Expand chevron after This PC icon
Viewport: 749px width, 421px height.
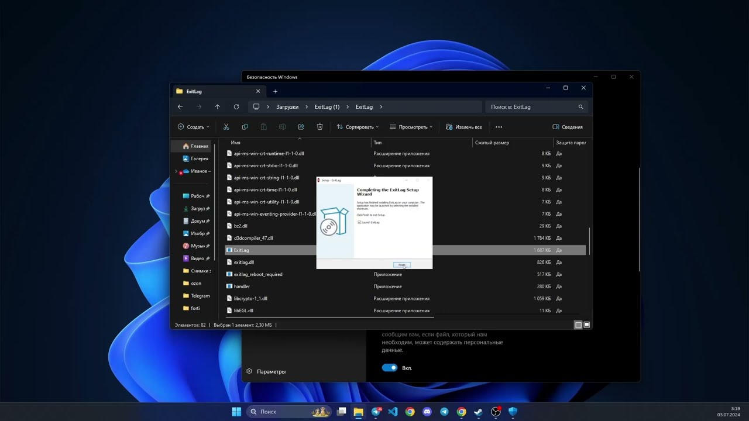point(269,107)
